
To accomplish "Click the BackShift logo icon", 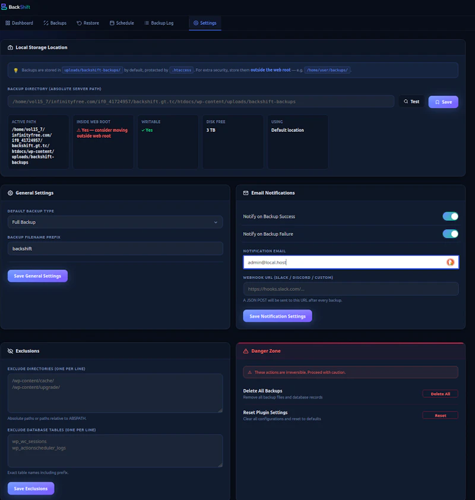I will click(4, 7).
